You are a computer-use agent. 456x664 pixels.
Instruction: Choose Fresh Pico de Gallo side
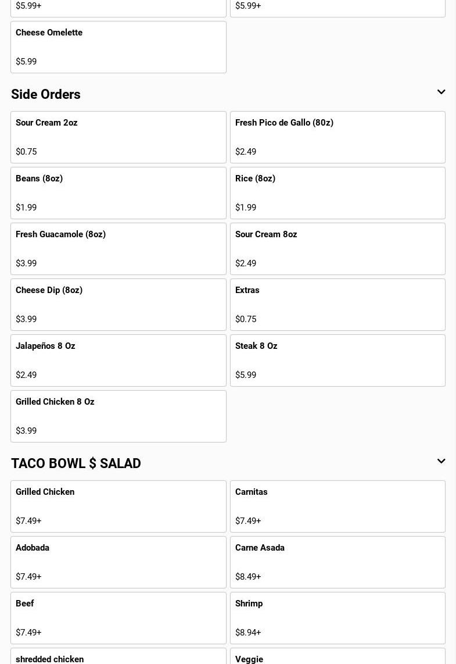click(x=337, y=137)
